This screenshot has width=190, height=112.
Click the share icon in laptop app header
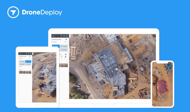point(61,35)
